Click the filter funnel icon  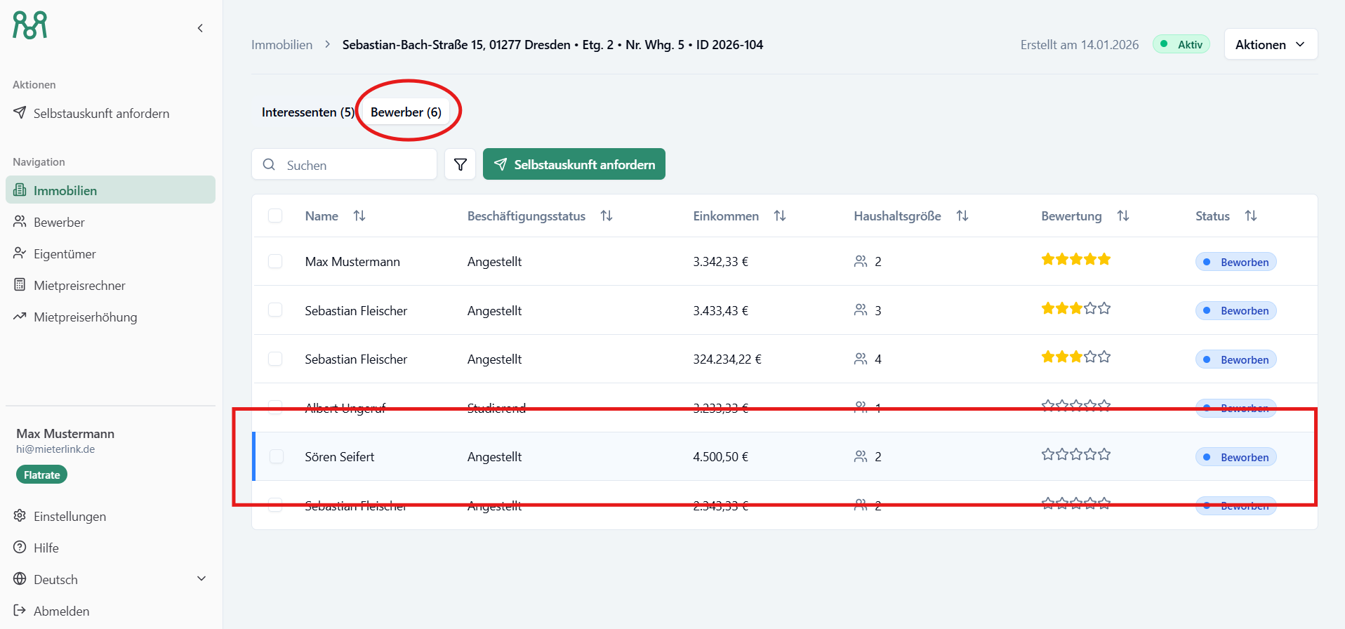(461, 164)
